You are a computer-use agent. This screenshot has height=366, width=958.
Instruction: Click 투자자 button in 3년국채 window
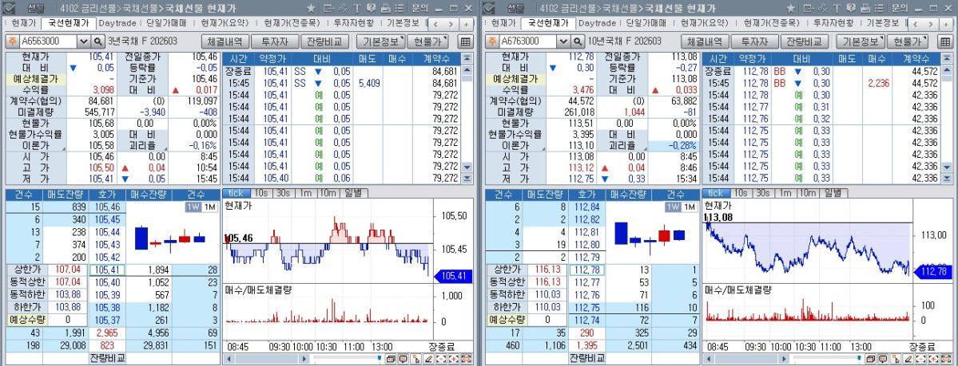(x=275, y=41)
